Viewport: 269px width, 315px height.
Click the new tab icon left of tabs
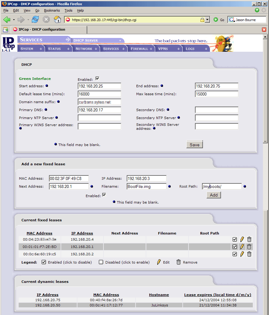tap(5, 30)
